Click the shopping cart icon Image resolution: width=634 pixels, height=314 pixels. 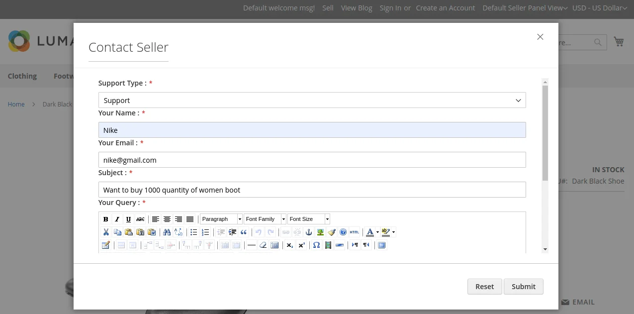(619, 42)
